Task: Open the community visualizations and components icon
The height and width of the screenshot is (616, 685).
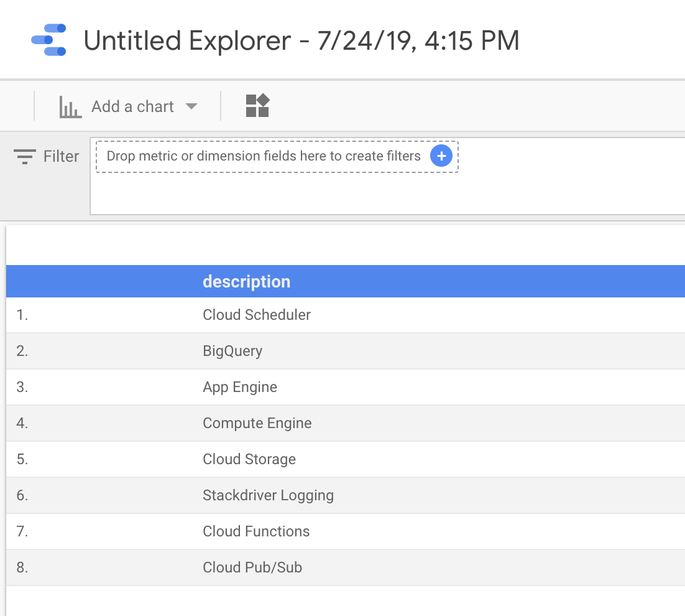Action: (257, 106)
